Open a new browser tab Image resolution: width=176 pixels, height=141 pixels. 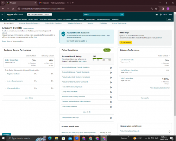tap(73, 3)
